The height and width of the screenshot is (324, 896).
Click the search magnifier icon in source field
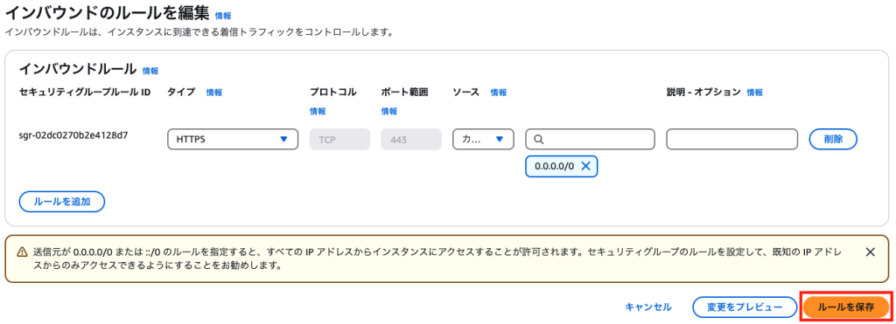[539, 139]
